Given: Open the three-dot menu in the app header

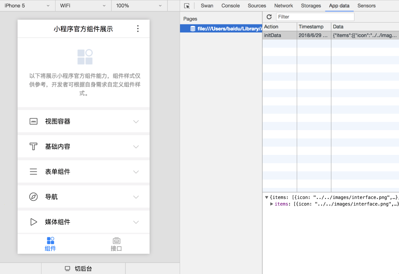Looking at the screenshot, I should pyautogui.click(x=138, y=29).
